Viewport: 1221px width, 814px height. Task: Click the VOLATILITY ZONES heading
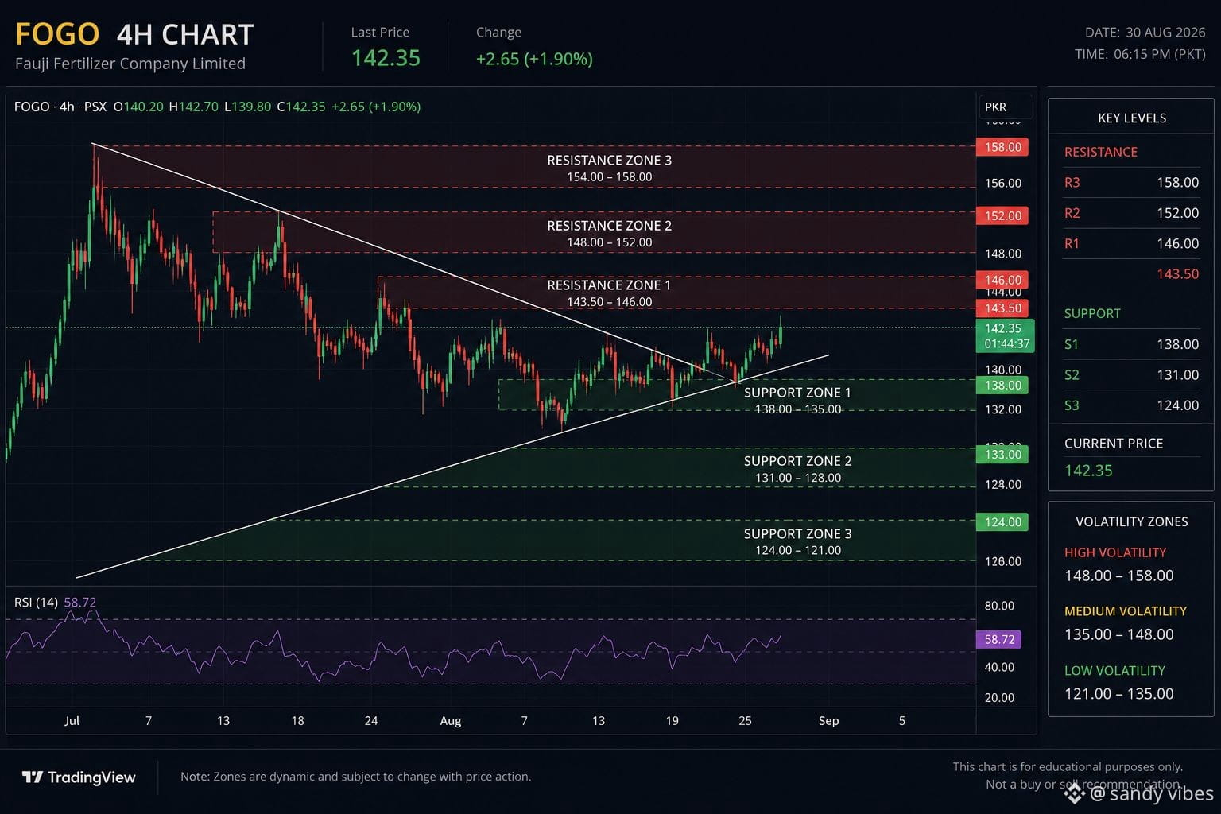1132,521
